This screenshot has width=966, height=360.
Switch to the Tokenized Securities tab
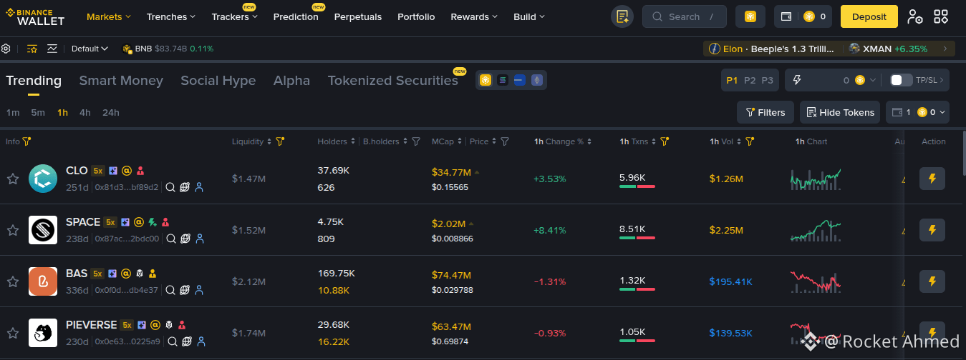[x=392, y=81]
